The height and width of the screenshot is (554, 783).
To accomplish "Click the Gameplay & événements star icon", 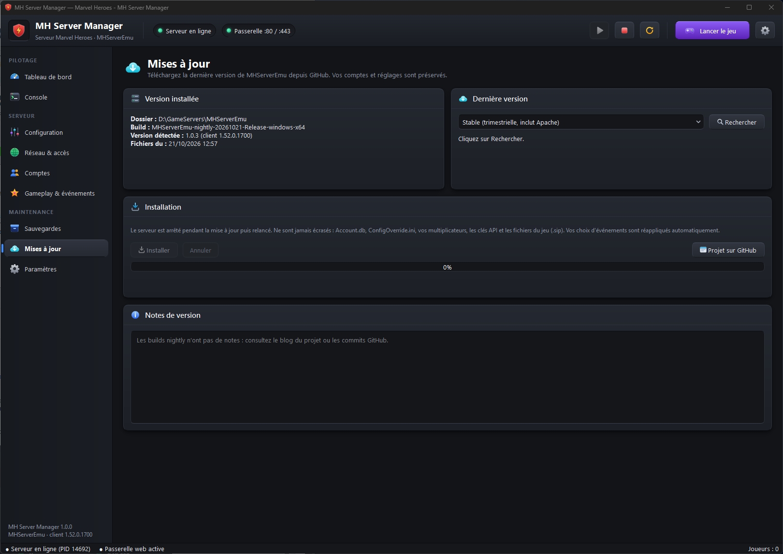I will click(15, 193).
